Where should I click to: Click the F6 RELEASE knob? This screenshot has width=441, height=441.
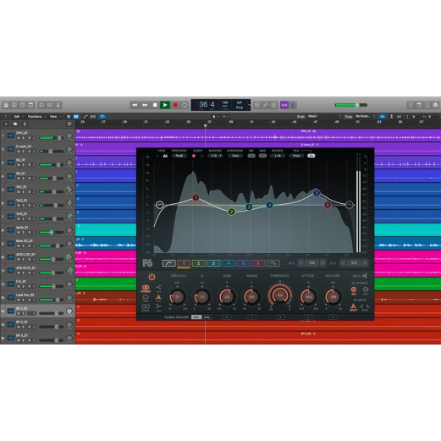(333, 297)
